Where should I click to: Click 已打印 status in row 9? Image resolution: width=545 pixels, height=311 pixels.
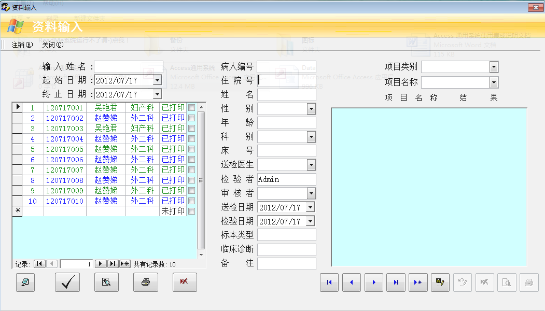pos(173,191)
